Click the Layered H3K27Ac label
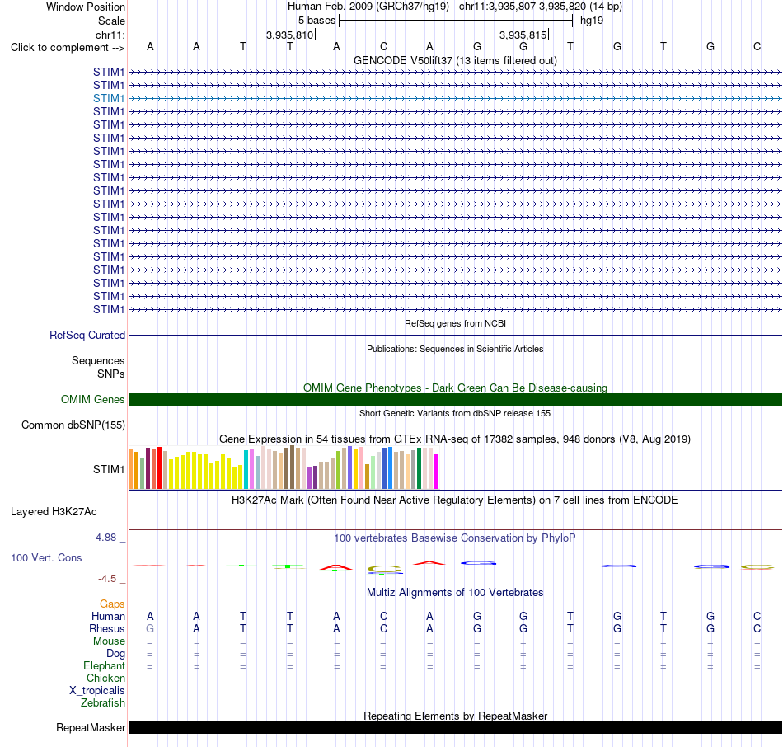Viewport: 783px width, 747px height. coord(54,512)
